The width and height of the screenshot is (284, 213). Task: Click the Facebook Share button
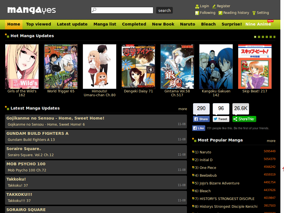click(x=201, y=119)
